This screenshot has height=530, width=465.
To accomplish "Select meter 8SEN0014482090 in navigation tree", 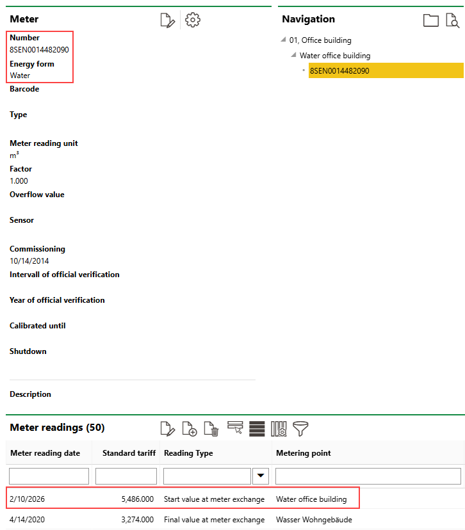I will click(x=339, y=71).
